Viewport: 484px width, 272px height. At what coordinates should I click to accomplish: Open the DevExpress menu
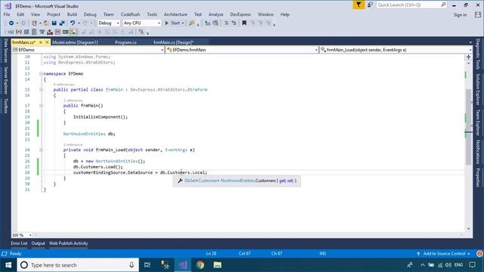click(240, 14)
